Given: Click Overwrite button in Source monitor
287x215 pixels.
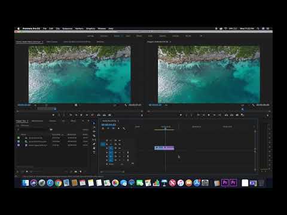Looking at the screenshot, I should (104, 115).
